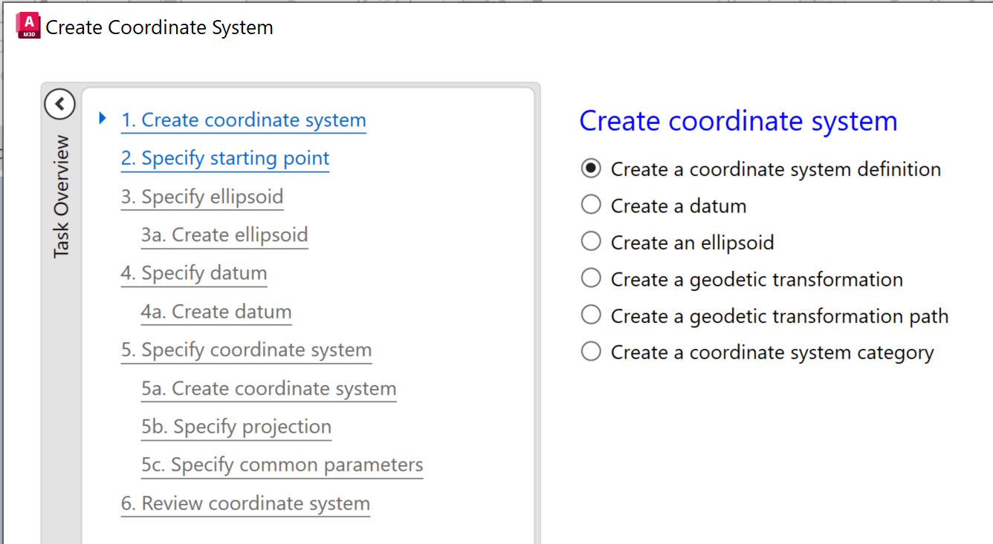
Task: Select the Create an ellipsoid option
Action: pyautogui.click(x=590, y=240)
